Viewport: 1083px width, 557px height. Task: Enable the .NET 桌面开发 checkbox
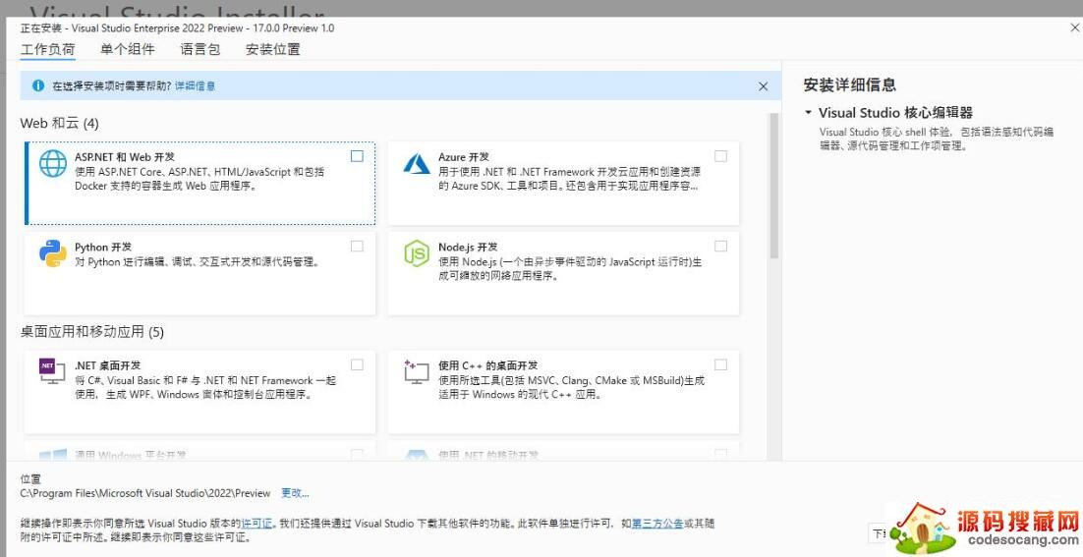357,365
